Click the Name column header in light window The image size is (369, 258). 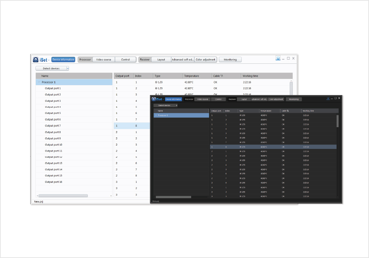pyautogui.click(x=74, y=76)
